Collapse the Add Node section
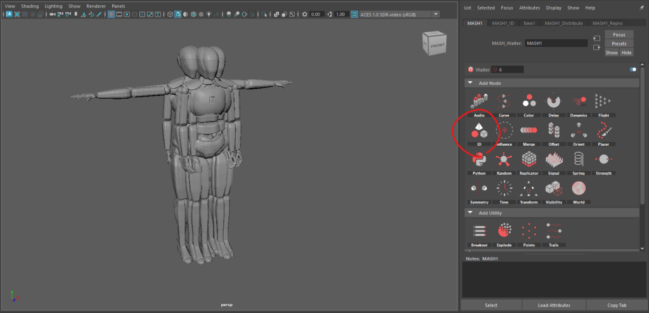The image size is (649, 313). [x=470, y=83]
